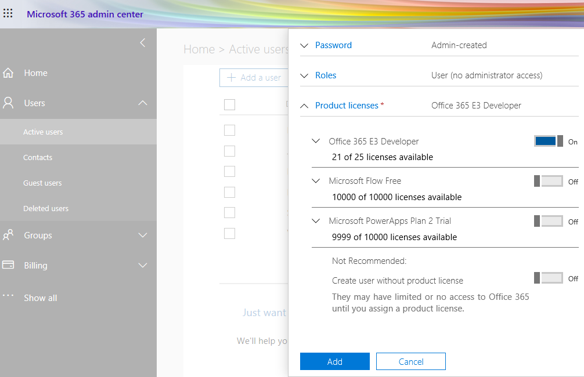Collapse the Product licenses section
The image size is (584, 377).
304,105
